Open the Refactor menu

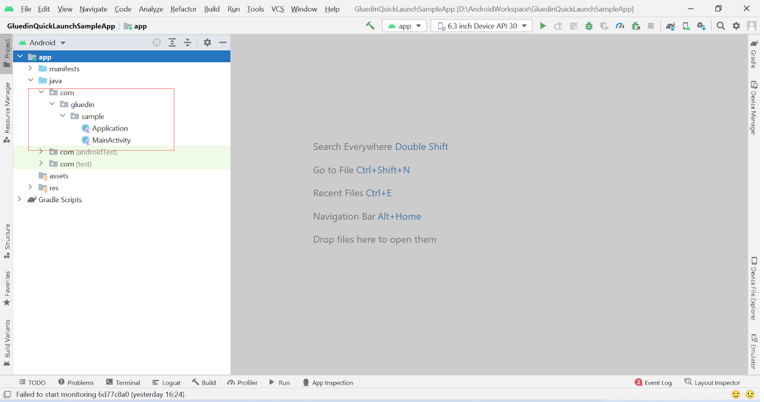click(183, 9)
